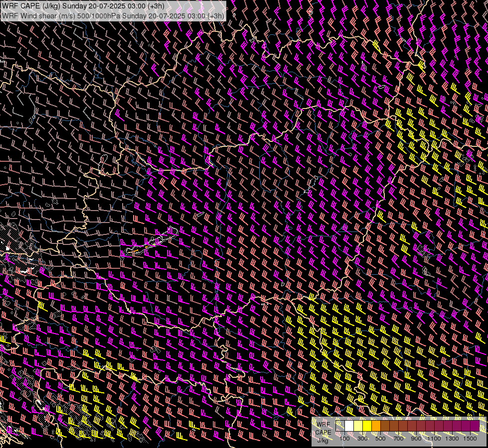
Task: Select the final purple swatch above 1500
Action: tap(475, 426)
